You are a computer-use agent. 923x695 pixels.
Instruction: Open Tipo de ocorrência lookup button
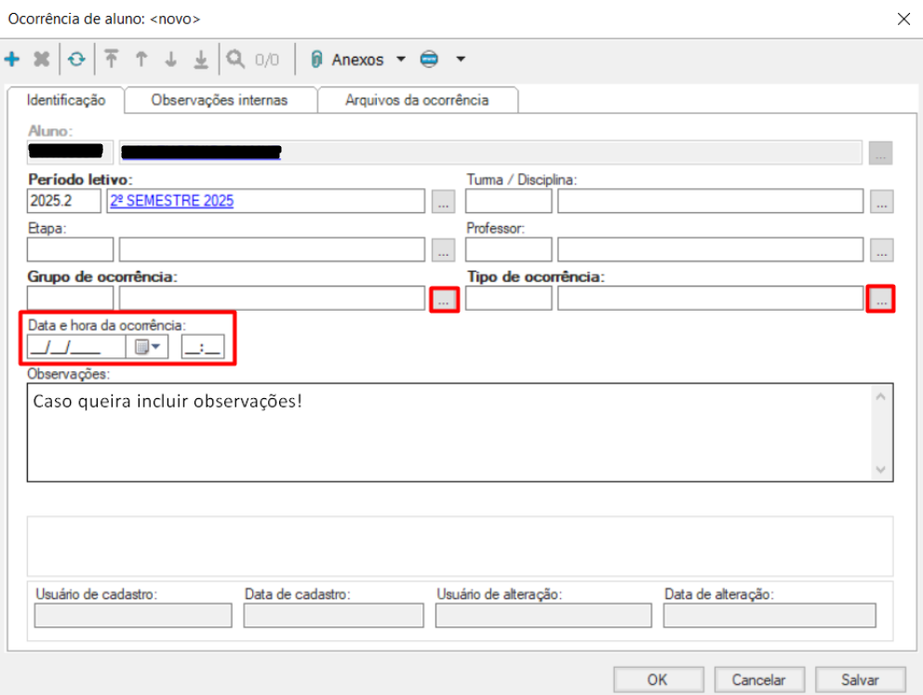pos(880,299)
